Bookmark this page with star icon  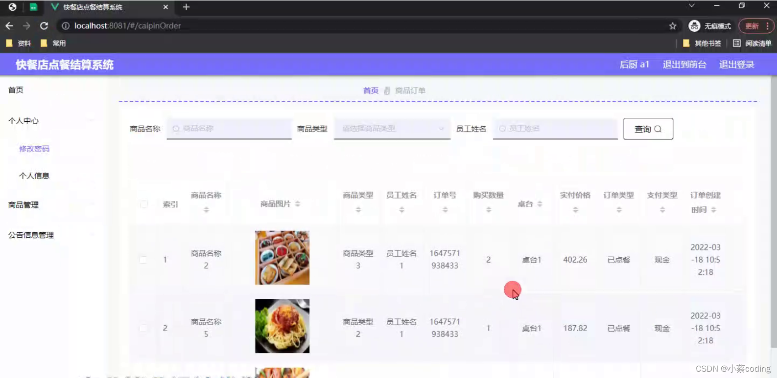coord(673,26)
